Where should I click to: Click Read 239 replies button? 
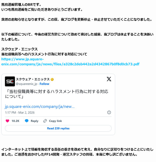58,128
